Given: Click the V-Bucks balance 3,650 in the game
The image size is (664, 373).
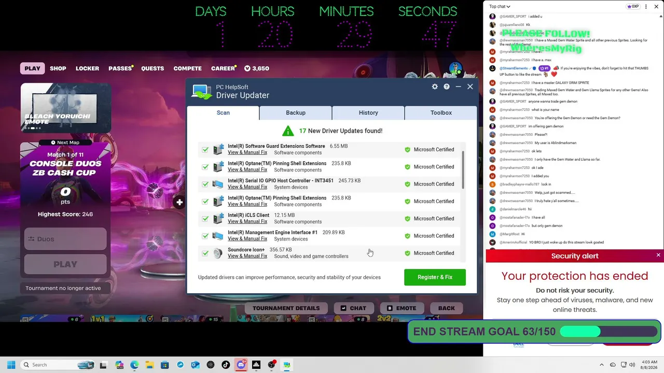Looking at the screenshot, I should pos(257,68).
